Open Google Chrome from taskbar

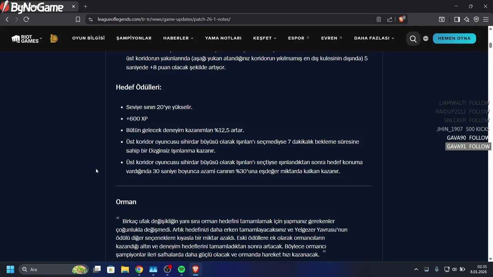(x=139, y=269)
